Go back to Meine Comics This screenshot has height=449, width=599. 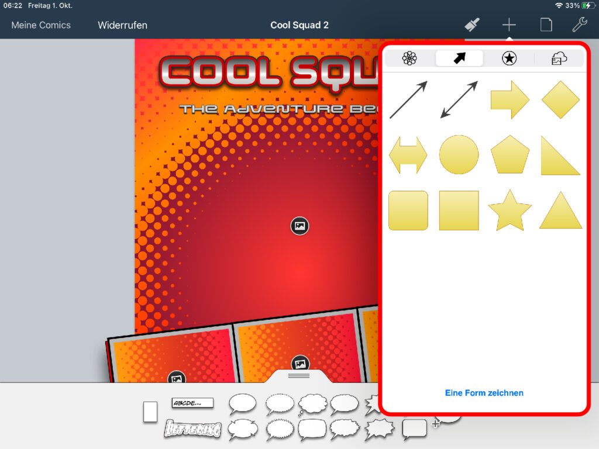(41, 25)
